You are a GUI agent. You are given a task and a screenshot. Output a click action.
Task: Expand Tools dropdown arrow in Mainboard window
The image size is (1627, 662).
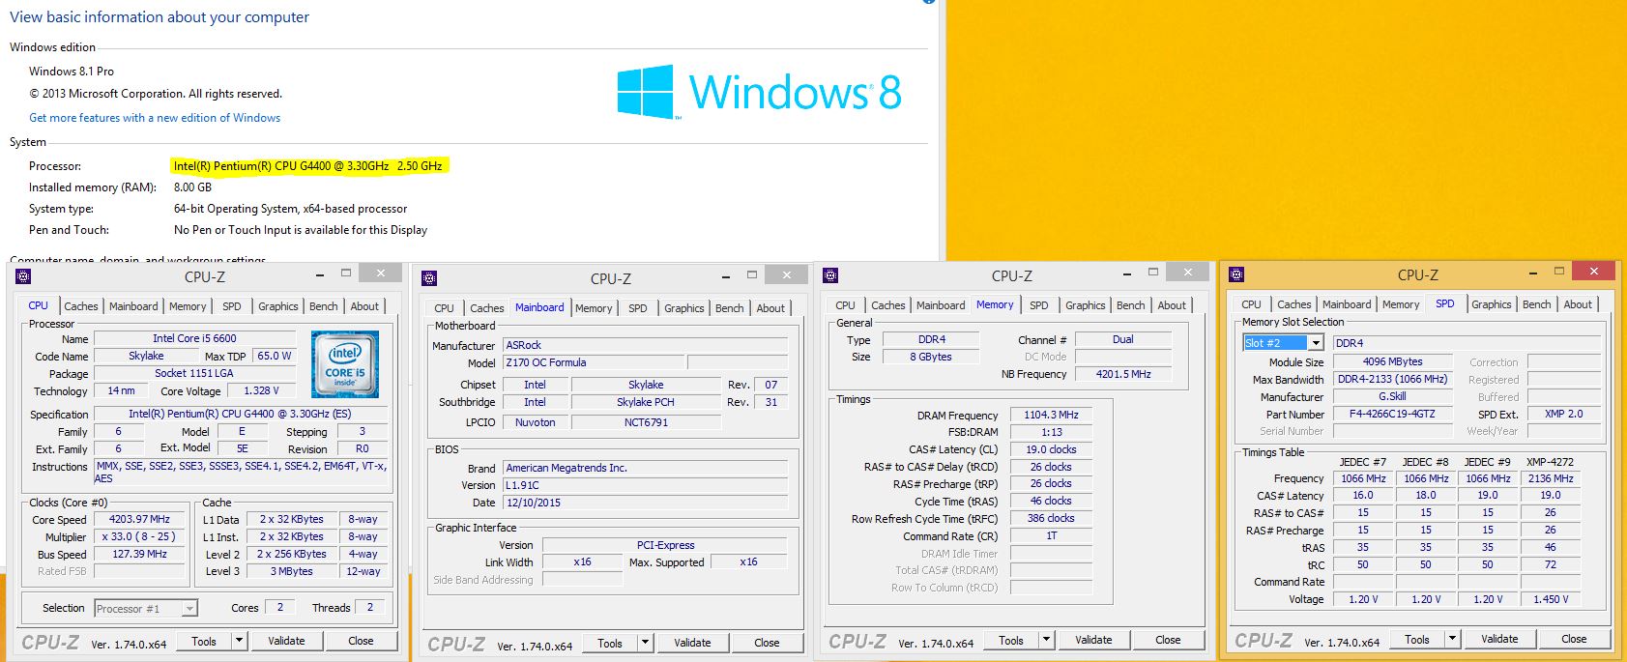pos(645,643)
